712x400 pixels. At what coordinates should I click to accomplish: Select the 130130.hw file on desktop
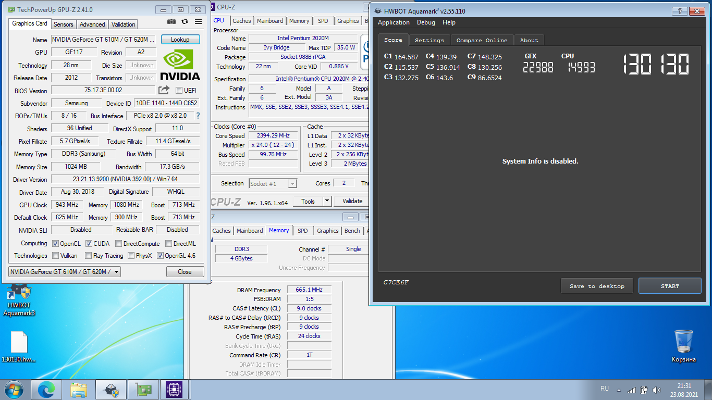click(19, 347)
